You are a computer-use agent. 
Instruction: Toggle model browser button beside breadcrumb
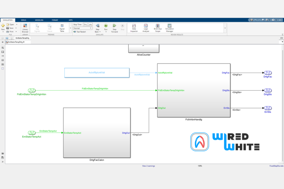(3, 42)
